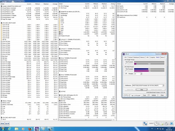Open the Windows Start orb

tap(3, 129)
